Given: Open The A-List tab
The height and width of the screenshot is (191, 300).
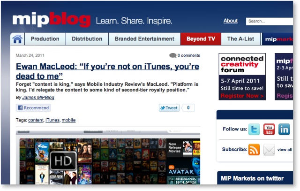Looking at the screenshot, I should pyautogui.click(x=240, y=39).
